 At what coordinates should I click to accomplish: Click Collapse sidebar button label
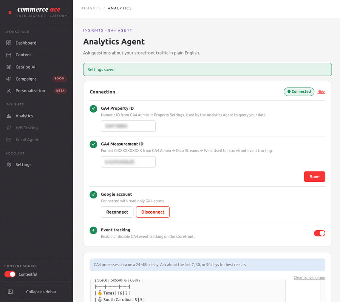pyautogui.click(x=41, y=292)
